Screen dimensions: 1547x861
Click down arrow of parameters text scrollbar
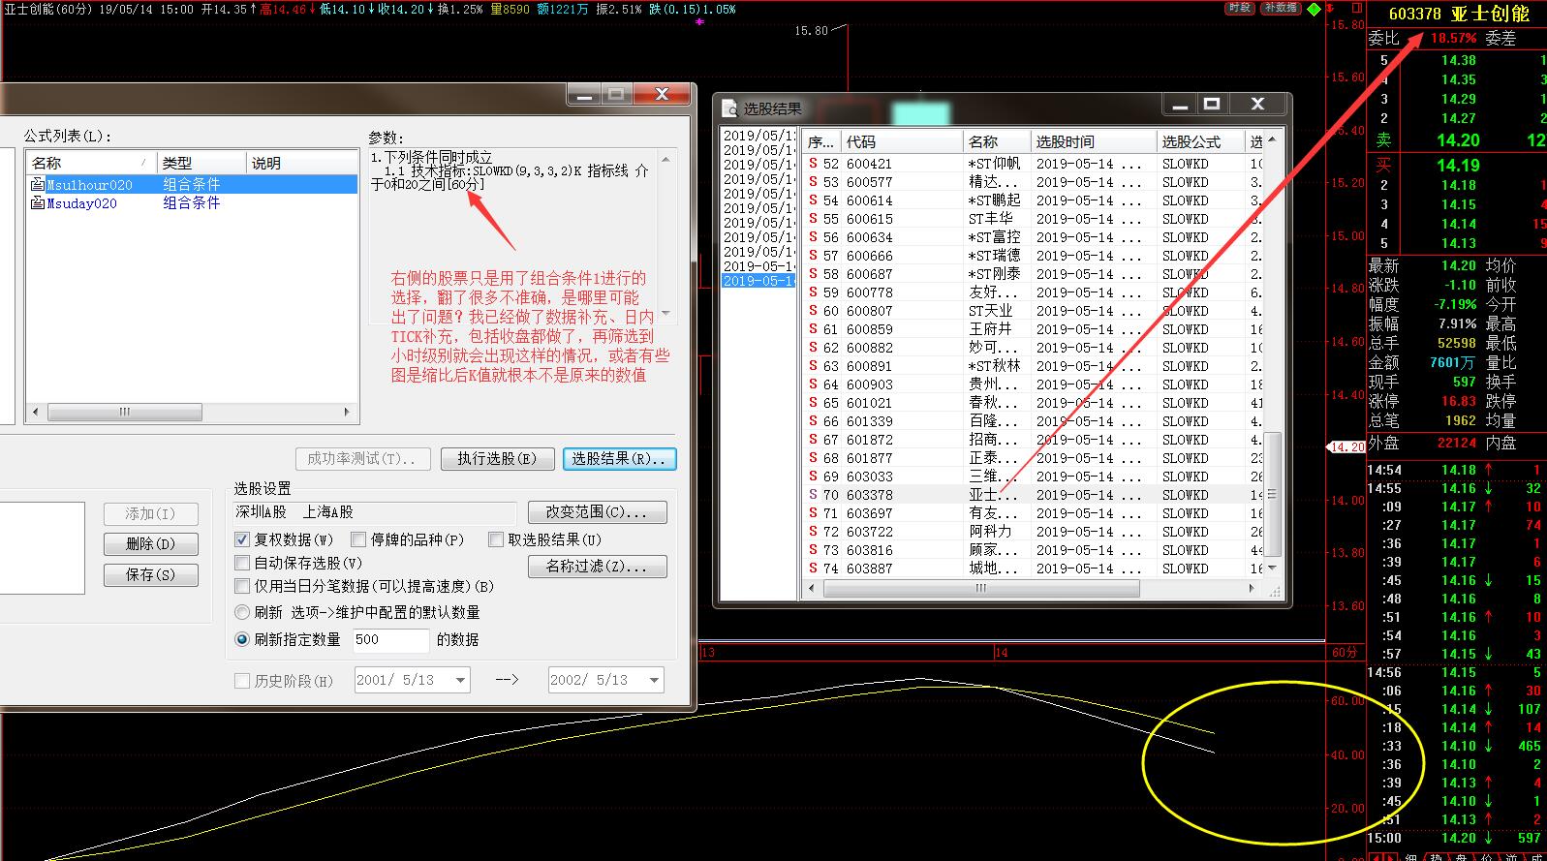[665, 314]
